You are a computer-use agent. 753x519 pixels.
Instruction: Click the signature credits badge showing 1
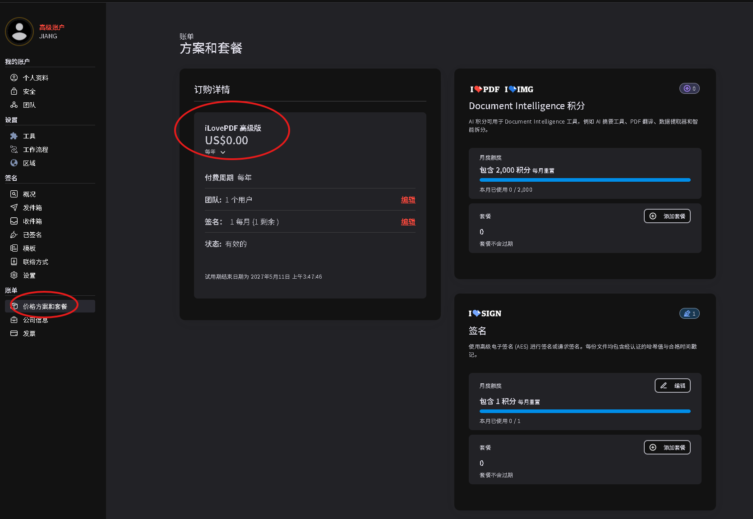tap(689, 313)
